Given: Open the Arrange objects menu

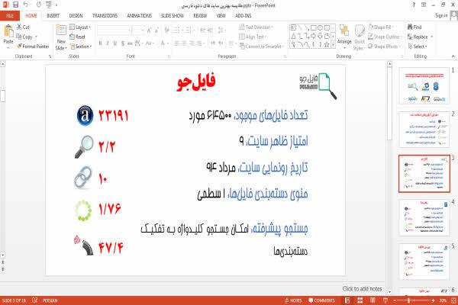Looking at the screenshot, I should pyautogui.click(x=344, y=37).
